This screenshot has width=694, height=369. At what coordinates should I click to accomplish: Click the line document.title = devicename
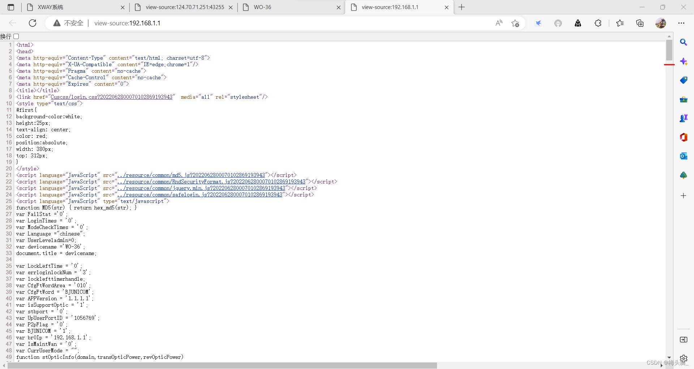click(56, 253)
